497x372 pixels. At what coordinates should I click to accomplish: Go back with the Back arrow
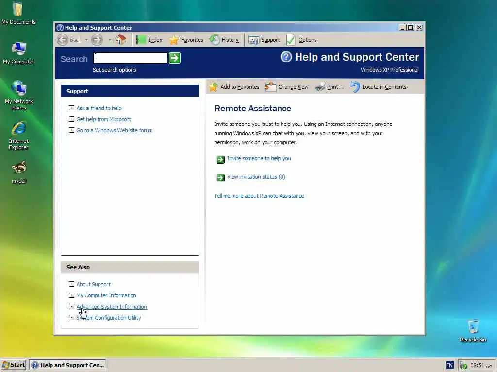click(63, 40)
